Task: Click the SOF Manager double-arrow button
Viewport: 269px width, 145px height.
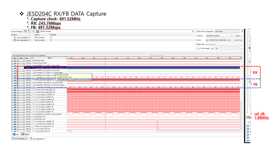Action: coord(198,48)
